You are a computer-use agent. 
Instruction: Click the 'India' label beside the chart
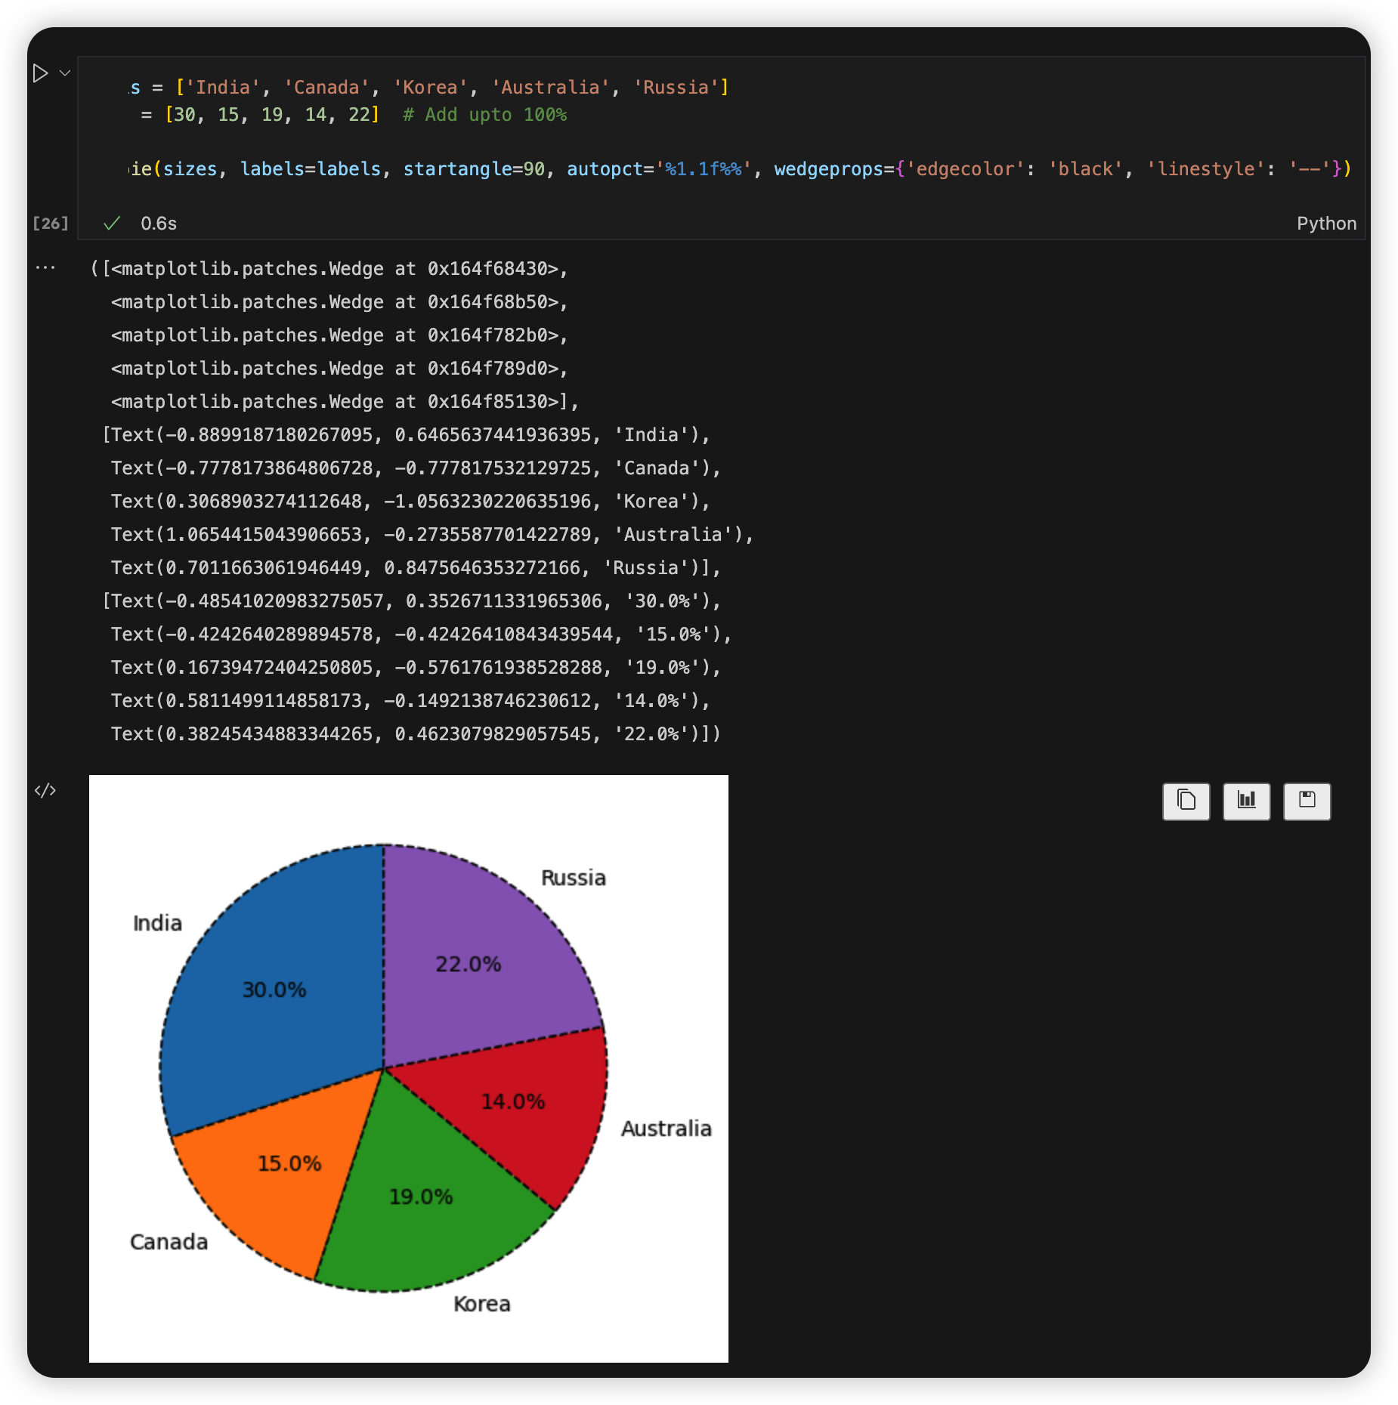[157, 923]
